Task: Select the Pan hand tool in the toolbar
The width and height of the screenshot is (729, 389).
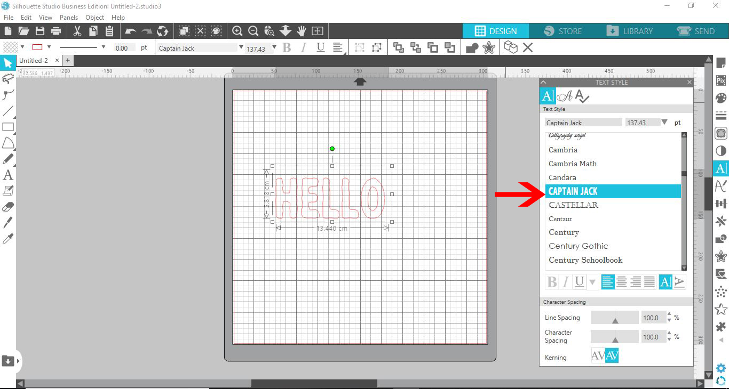Action: [302, 31]
